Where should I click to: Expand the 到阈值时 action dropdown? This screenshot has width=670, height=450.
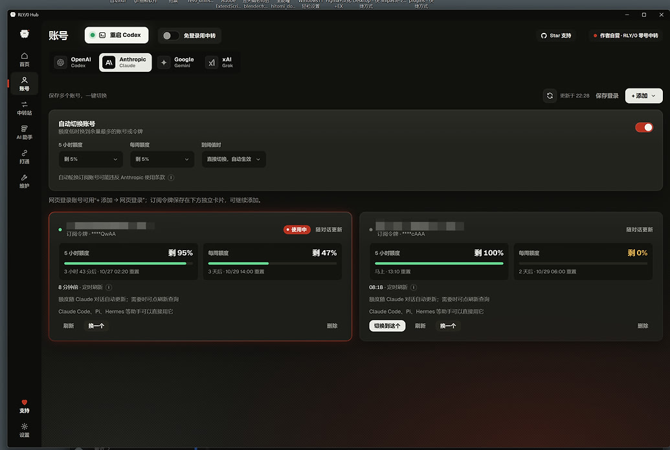click(x=234, y=159)
